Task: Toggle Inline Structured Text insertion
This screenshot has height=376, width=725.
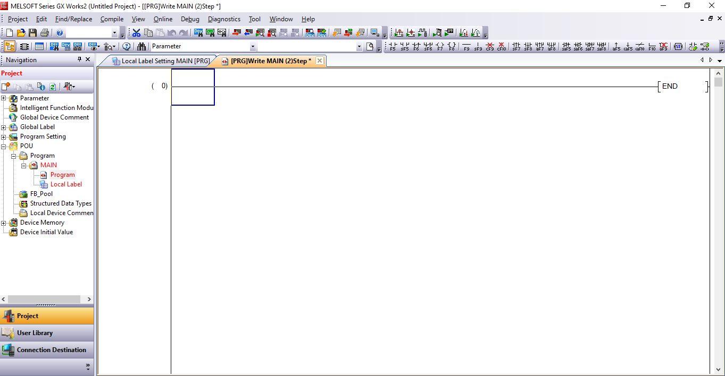Action: coord(678,46)
